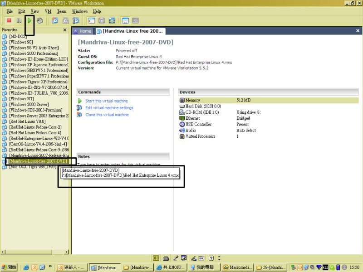Select the Memory device row
Viewport: 363px width, 272px height.
(269, 100)
